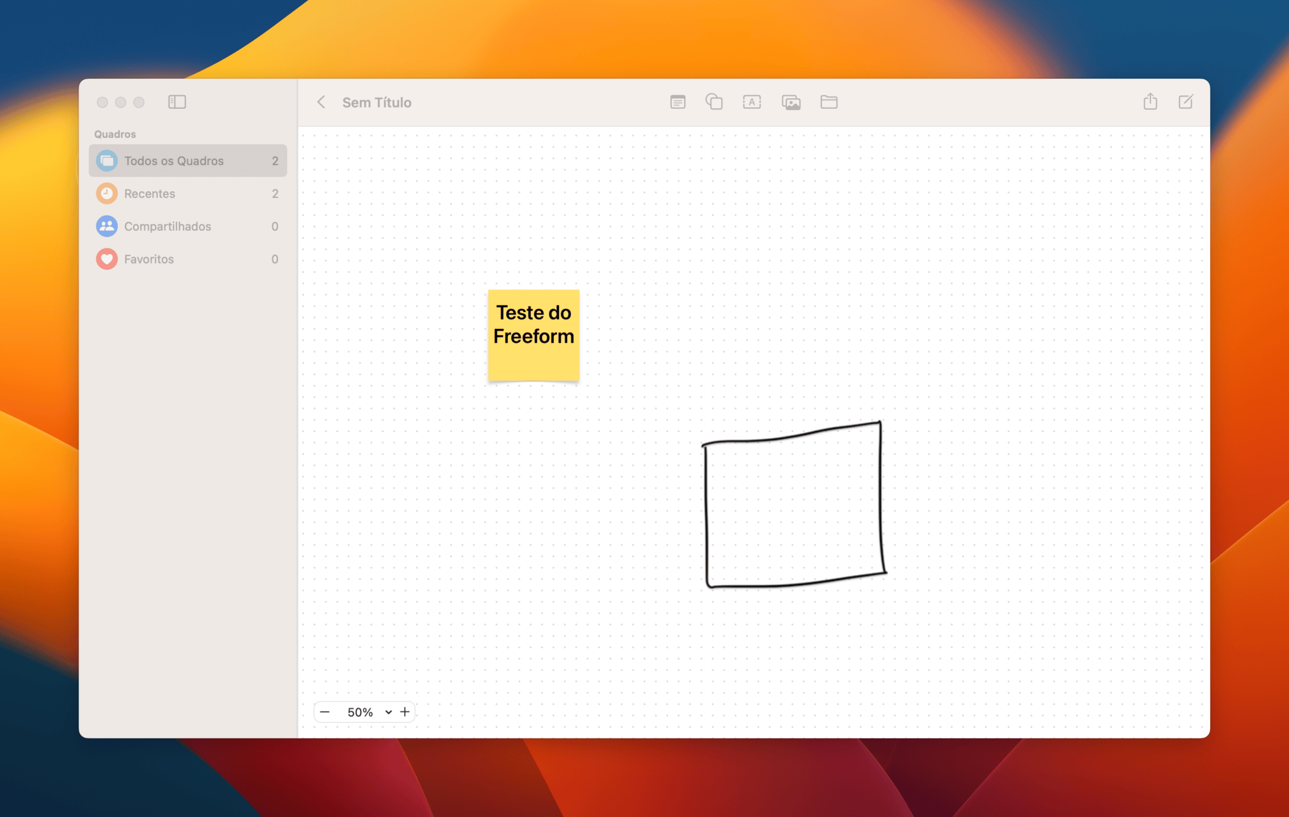Select Todos os Quadros in the sidebar
This screenshot has width=1289, height=817.
pyautogui.click(x=174, y=161)
